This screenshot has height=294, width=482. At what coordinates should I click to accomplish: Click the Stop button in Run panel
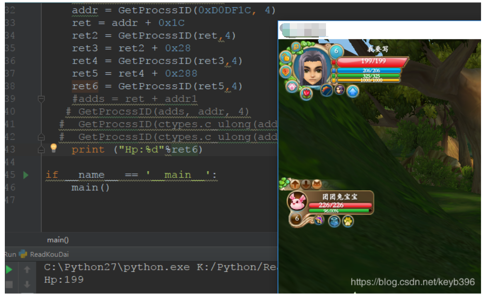[x=9, y=284]
